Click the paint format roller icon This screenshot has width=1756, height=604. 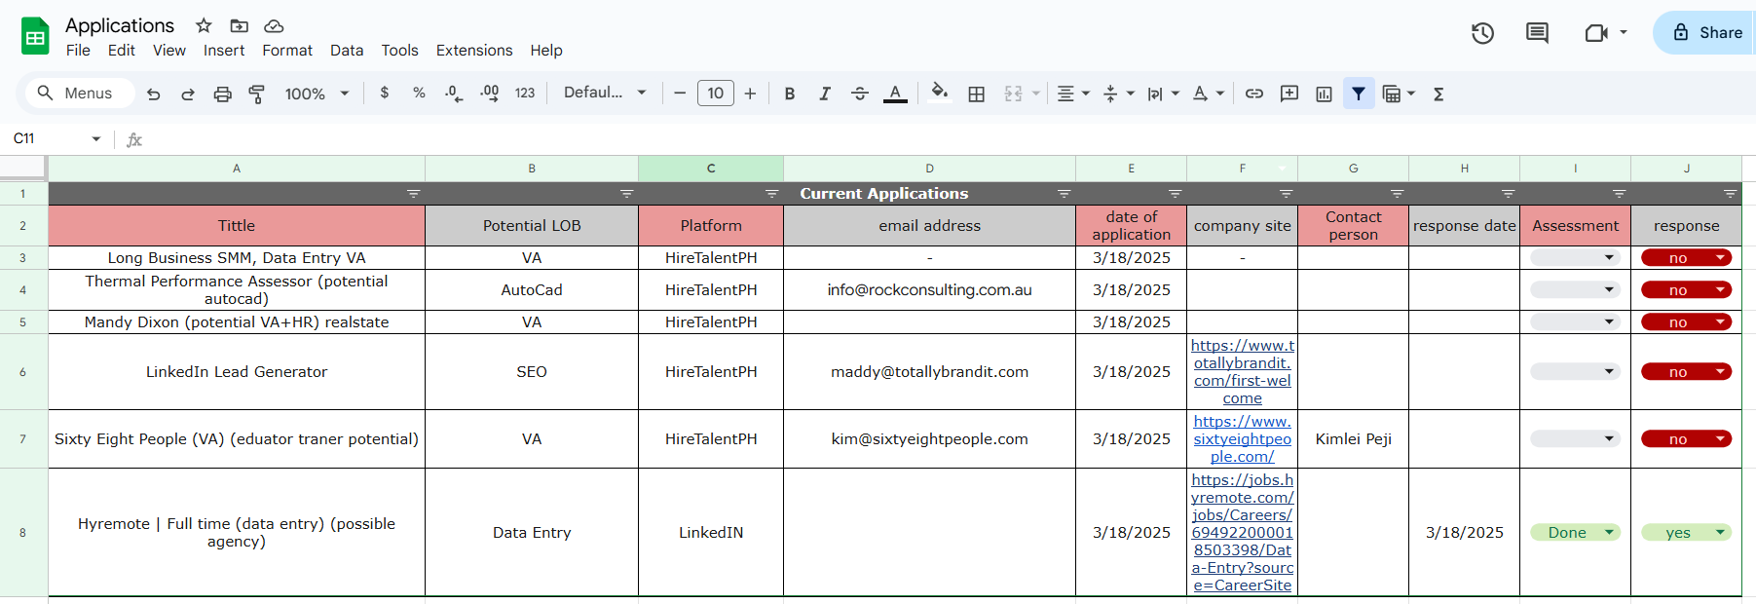point(257,94)
